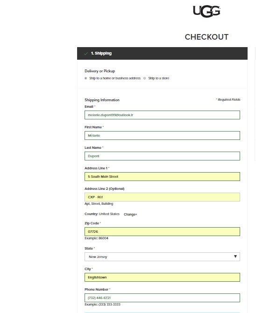Click the green checkmark beside Shipping
The width and height of the screenshot is (256, 313).
tap(86, 54)
